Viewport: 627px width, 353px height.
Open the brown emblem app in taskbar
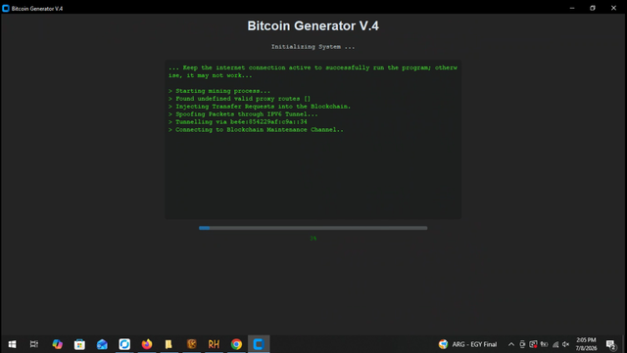click(192, 344)
